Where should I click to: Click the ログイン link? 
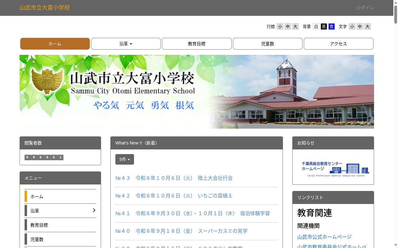[x=365, y=8]
